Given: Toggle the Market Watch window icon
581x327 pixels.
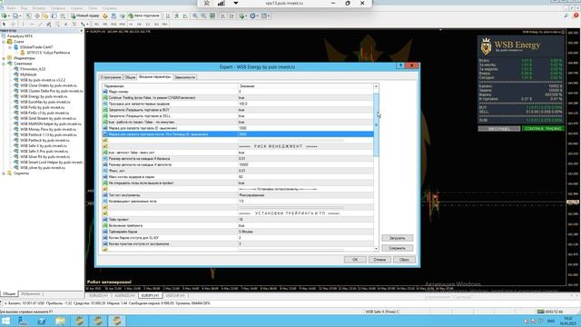Looking at the screenshot, I should [x=28, y=16].
